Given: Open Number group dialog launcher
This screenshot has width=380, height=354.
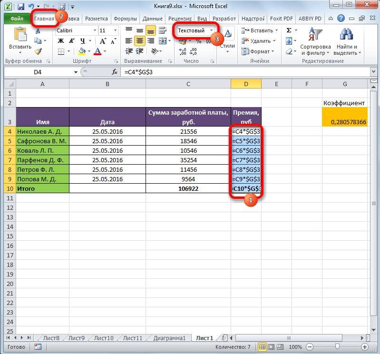Looking at the screenshot, I should point(212,61).
